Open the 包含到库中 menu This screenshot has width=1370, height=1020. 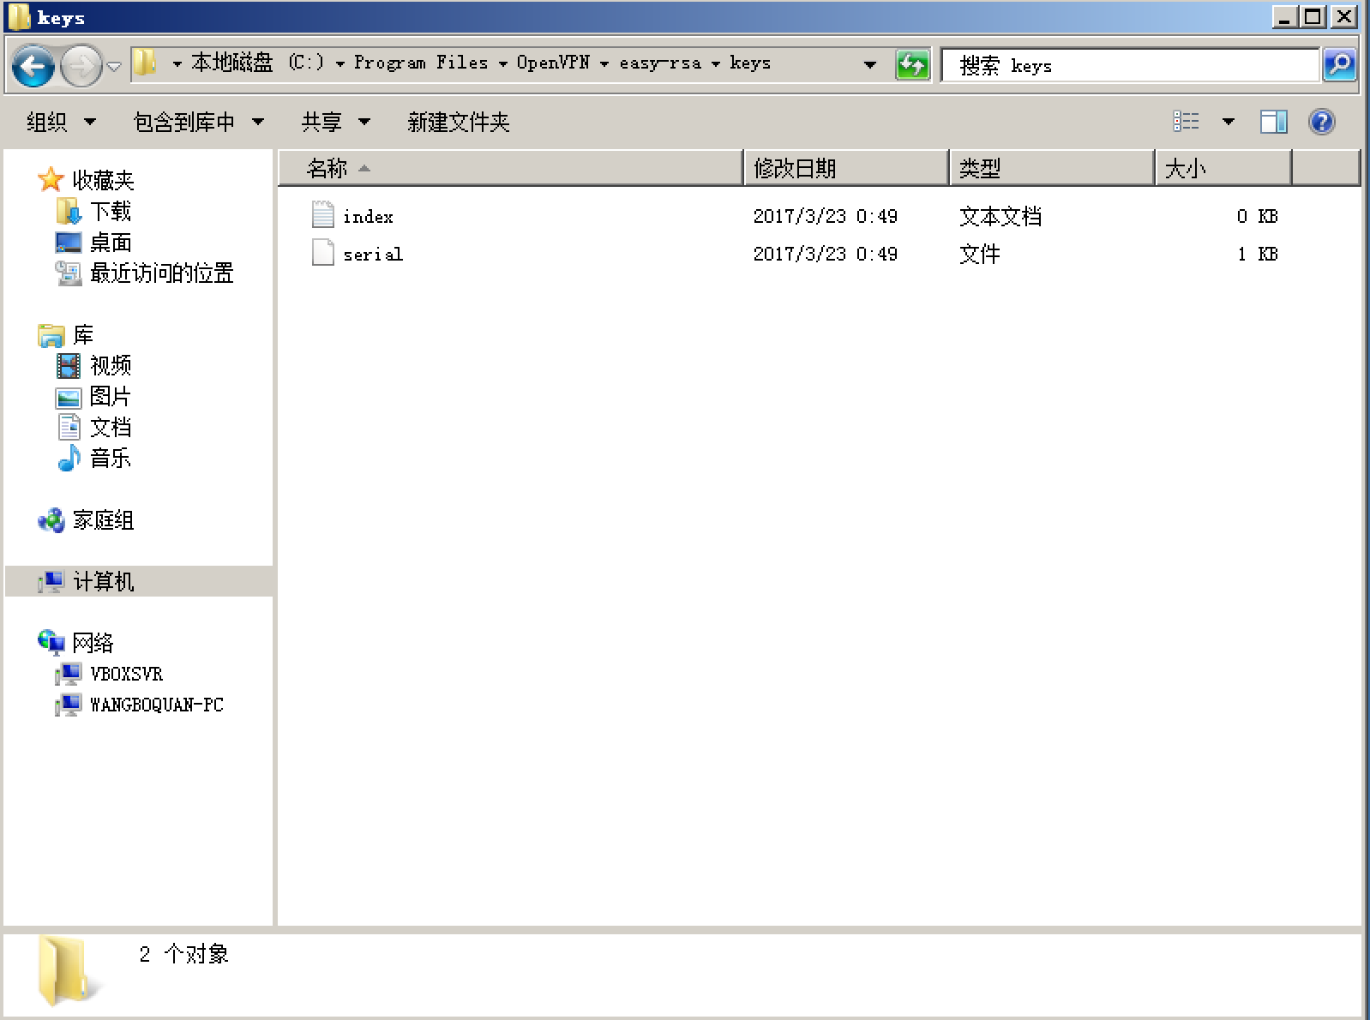click(197, 123)
